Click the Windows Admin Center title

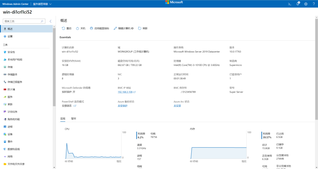point(16,4)
